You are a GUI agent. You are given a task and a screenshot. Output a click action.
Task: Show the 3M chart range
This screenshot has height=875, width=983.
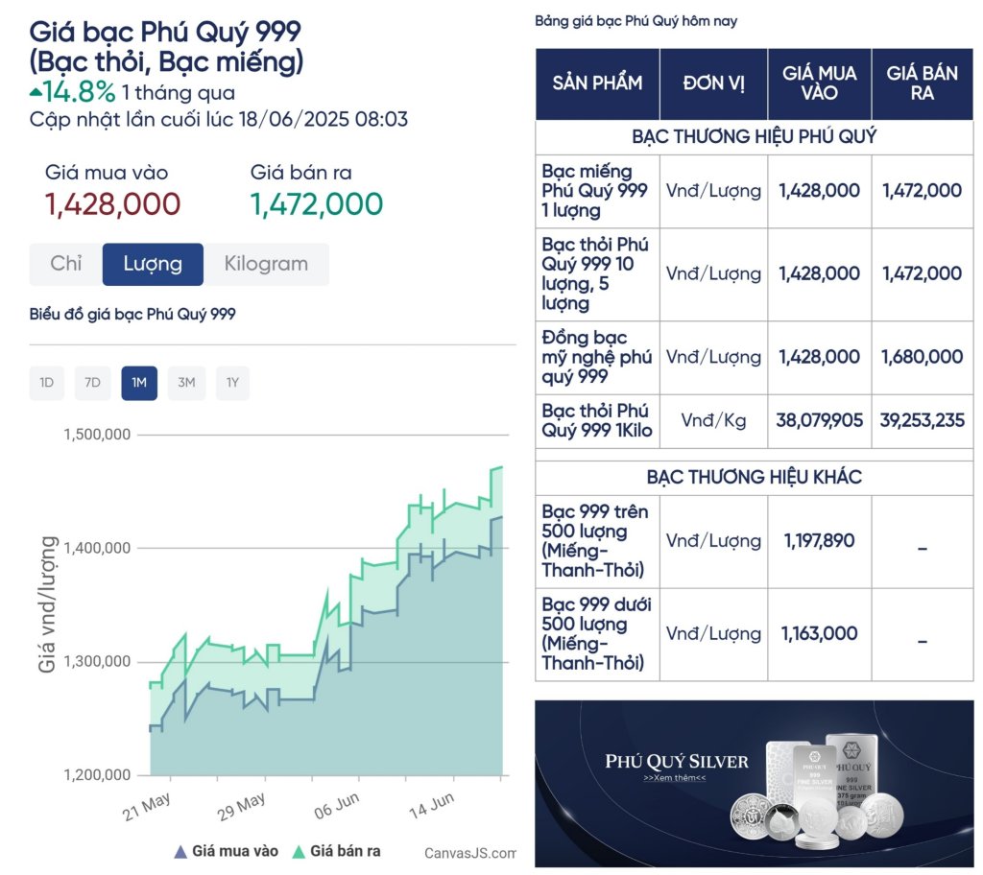pyautogui.click(x=186, y=383)
